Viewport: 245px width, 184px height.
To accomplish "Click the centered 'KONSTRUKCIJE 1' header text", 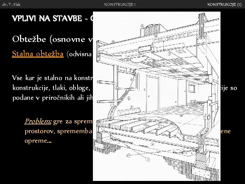I will click(x=120, y=4).
